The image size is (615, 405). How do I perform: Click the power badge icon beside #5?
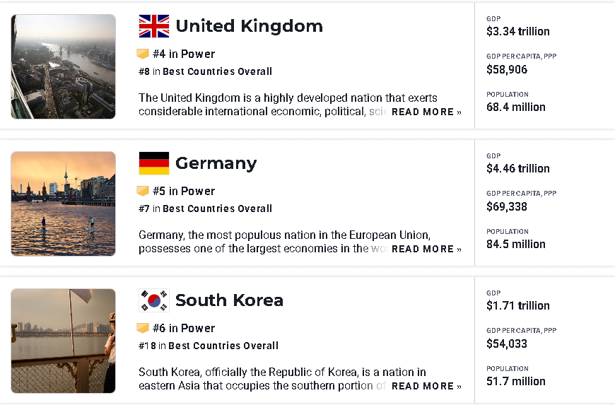(143, 191)
